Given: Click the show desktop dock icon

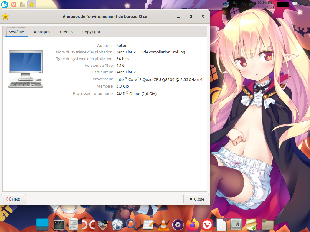Looking at the screenshot, I should point(42,224).
